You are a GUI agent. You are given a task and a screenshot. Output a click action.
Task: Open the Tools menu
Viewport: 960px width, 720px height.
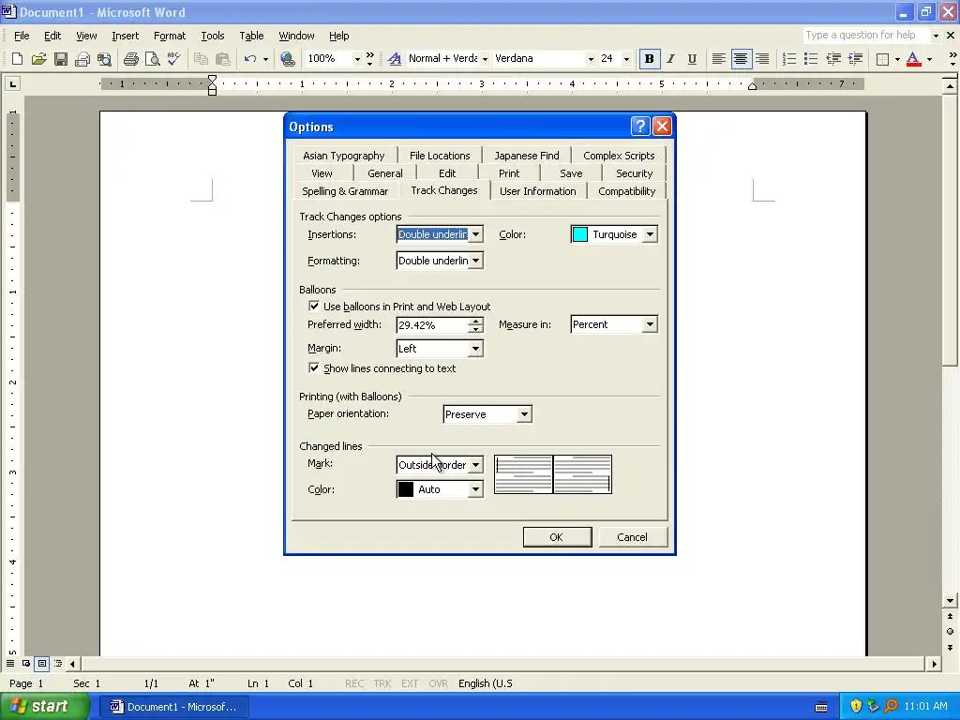[x=213, y=36]
